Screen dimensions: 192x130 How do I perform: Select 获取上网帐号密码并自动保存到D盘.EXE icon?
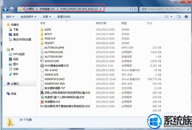(42, 93)
